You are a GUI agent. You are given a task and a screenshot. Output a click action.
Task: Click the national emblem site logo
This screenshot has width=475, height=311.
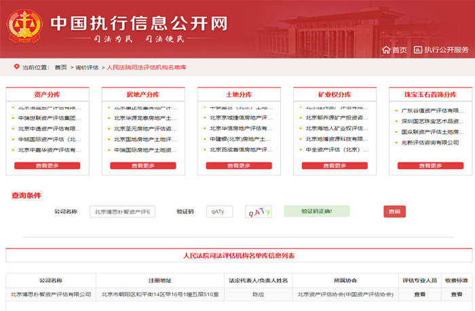pyautogui.click(x=25, y=24)
